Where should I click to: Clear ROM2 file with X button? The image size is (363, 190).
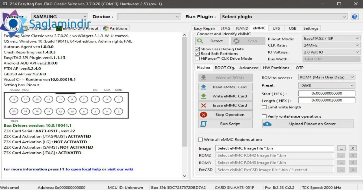pos(352,156)
